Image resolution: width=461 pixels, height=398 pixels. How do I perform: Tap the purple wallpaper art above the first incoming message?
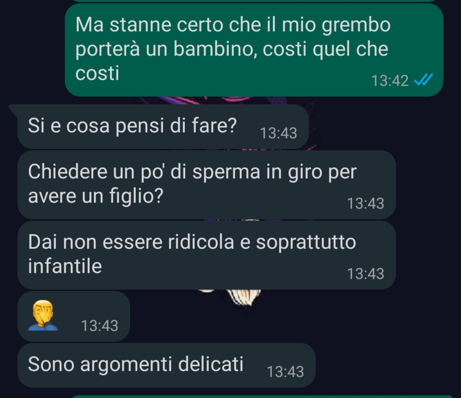point(226,101)
